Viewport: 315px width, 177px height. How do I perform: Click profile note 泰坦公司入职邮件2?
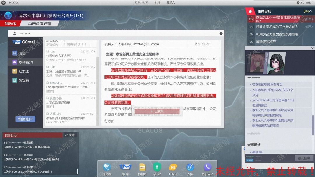tap(272, 123)
